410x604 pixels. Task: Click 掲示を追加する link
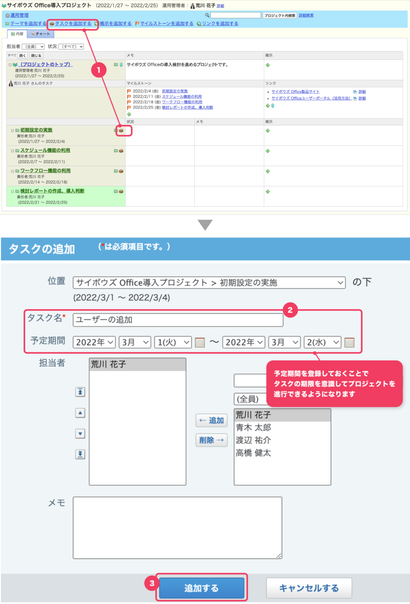pyautogui.click(x=116, y=24)
